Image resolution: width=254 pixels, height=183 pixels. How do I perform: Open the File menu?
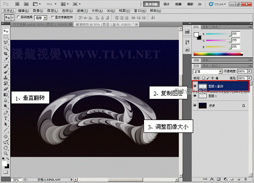click(x=9, y=11)
